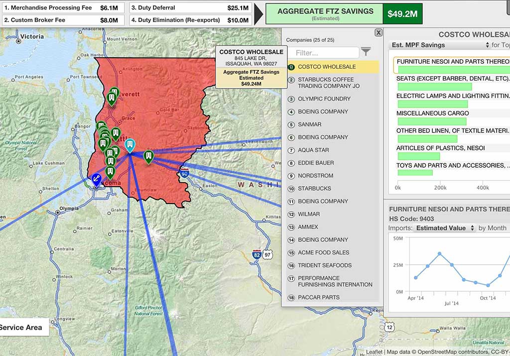Open the OpenStreetMap contributors link
510x356 pixels.
(452, 352)
